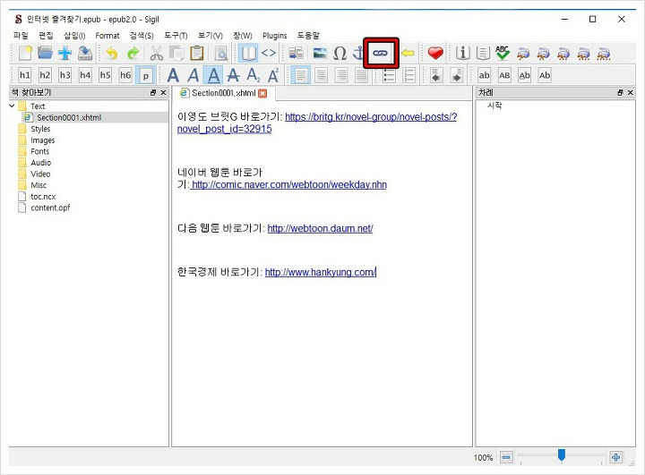Viewport: 645px width, 475px height.
Task: Save the epub file
Action: [85, 54]
